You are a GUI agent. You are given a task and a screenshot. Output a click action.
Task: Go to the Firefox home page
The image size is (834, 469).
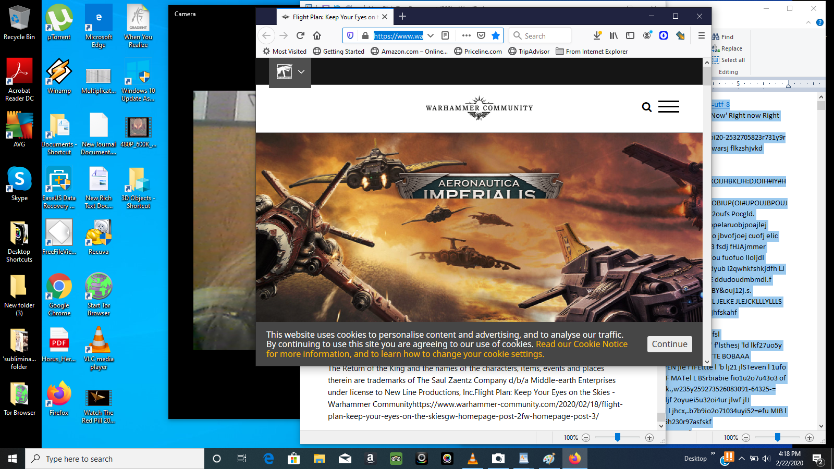point(317,35)
